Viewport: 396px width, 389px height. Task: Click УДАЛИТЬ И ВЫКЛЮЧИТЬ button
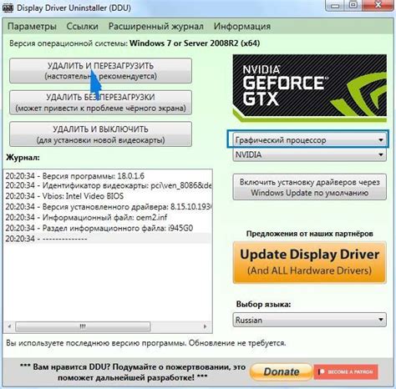click(100, 134)
